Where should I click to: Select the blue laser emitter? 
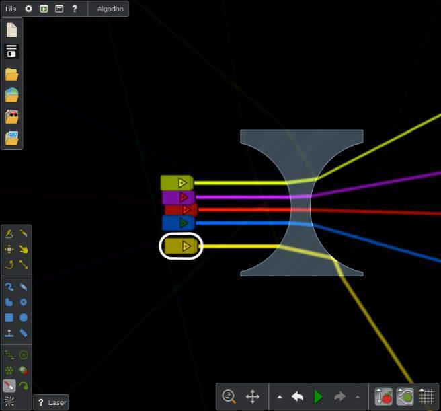(x=178, y=223)
